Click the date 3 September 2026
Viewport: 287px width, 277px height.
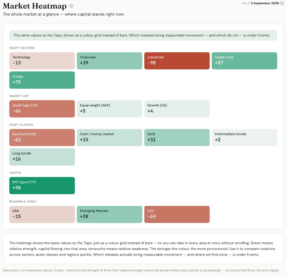(265, 3)
